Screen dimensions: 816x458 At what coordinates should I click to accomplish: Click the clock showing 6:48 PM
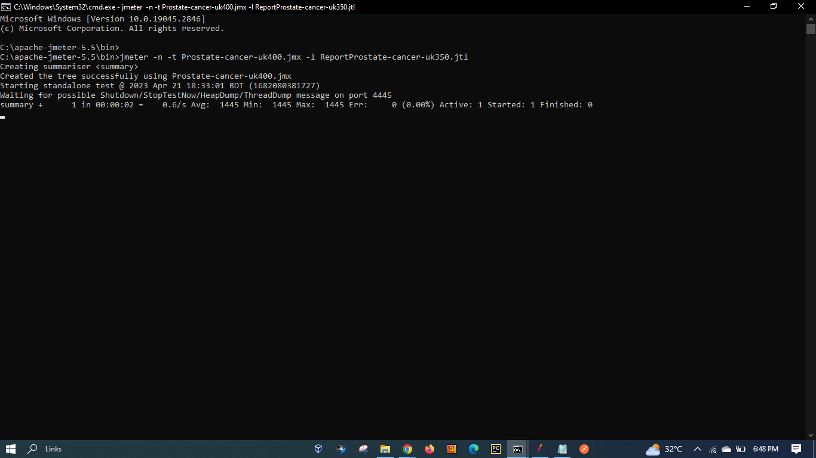point(766,449)
